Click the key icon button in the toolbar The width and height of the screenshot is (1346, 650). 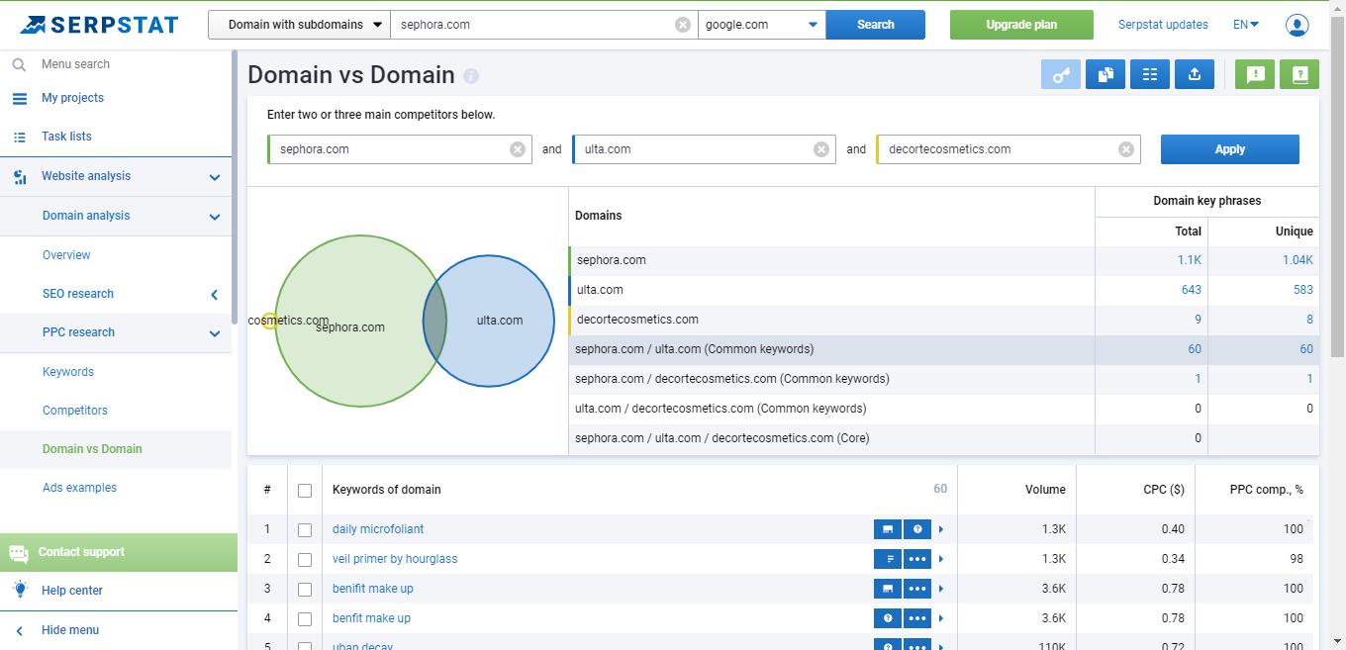[1061, 74]
